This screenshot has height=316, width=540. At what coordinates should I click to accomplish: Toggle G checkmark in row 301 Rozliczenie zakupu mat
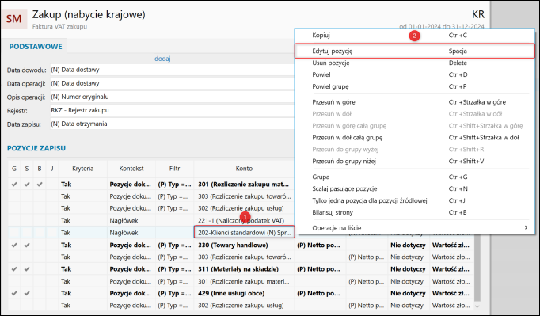[14, 185]
